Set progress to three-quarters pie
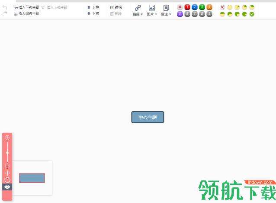Screen dimensions: 276x203 237,14
